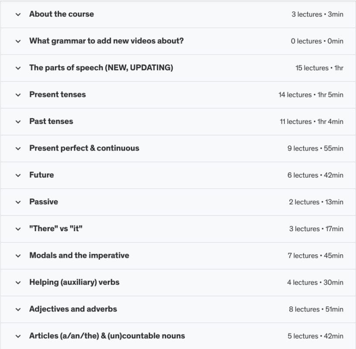Click chevron beside What grammar to add

[18, 41]
